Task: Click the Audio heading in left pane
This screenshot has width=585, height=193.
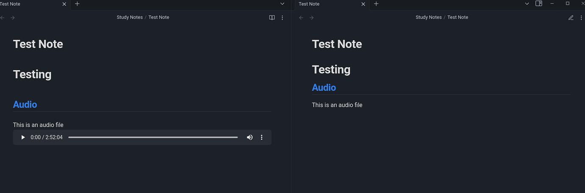Action: [x=25, y=105]
